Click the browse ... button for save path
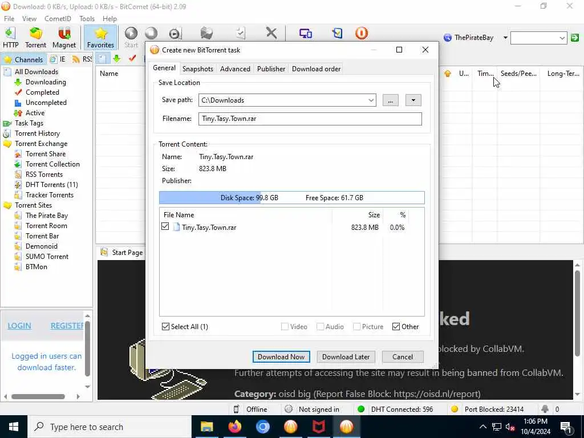The width and height of the screenshot is (584, 438). 390,100
